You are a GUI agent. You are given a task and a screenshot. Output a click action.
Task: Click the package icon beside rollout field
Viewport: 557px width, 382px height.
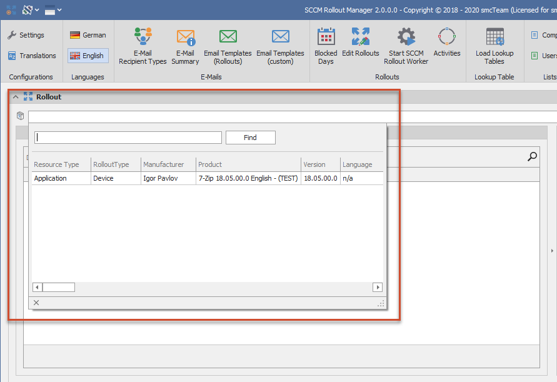pos(20,116)
